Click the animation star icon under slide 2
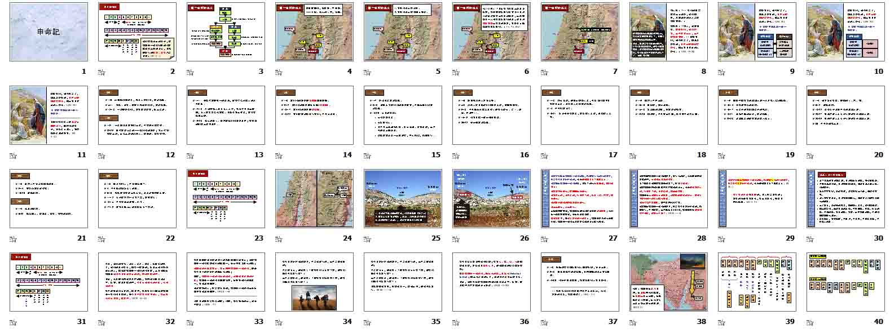 pos(101,72)
